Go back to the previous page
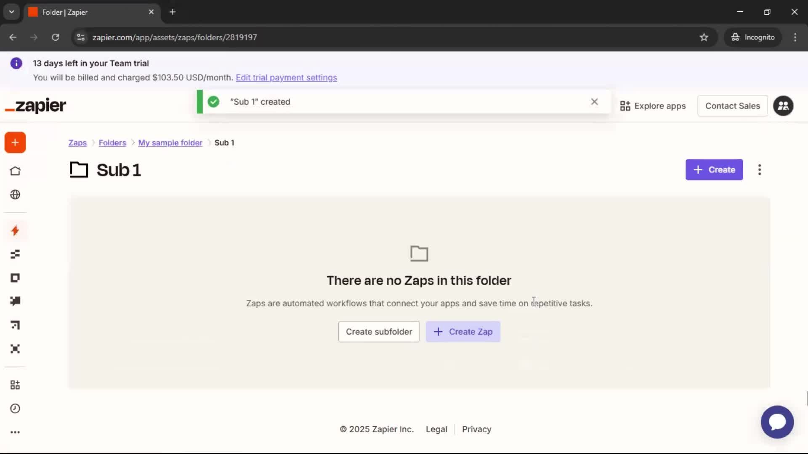The width and height of the screenshot is (808, 454). (13, 37)
